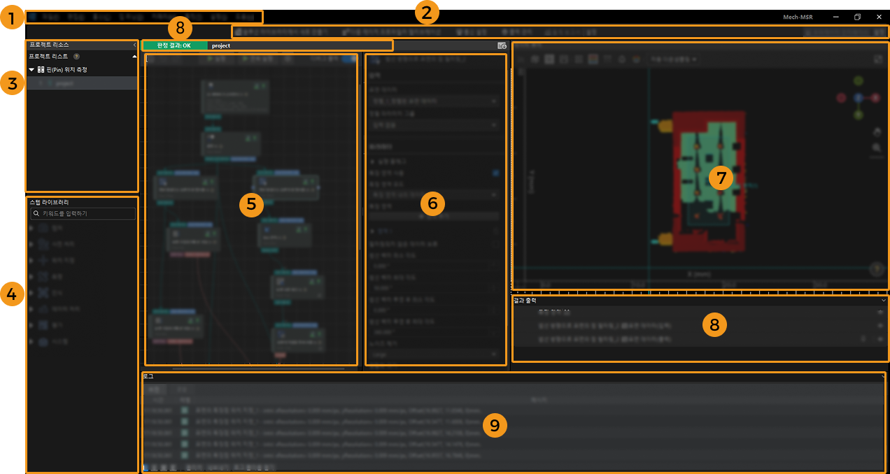
Task: Click the top green circle on the axis gizmo
Action: (859, 81)
